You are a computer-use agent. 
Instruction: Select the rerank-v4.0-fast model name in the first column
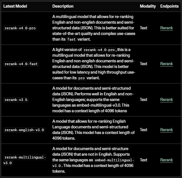[21, 64]
